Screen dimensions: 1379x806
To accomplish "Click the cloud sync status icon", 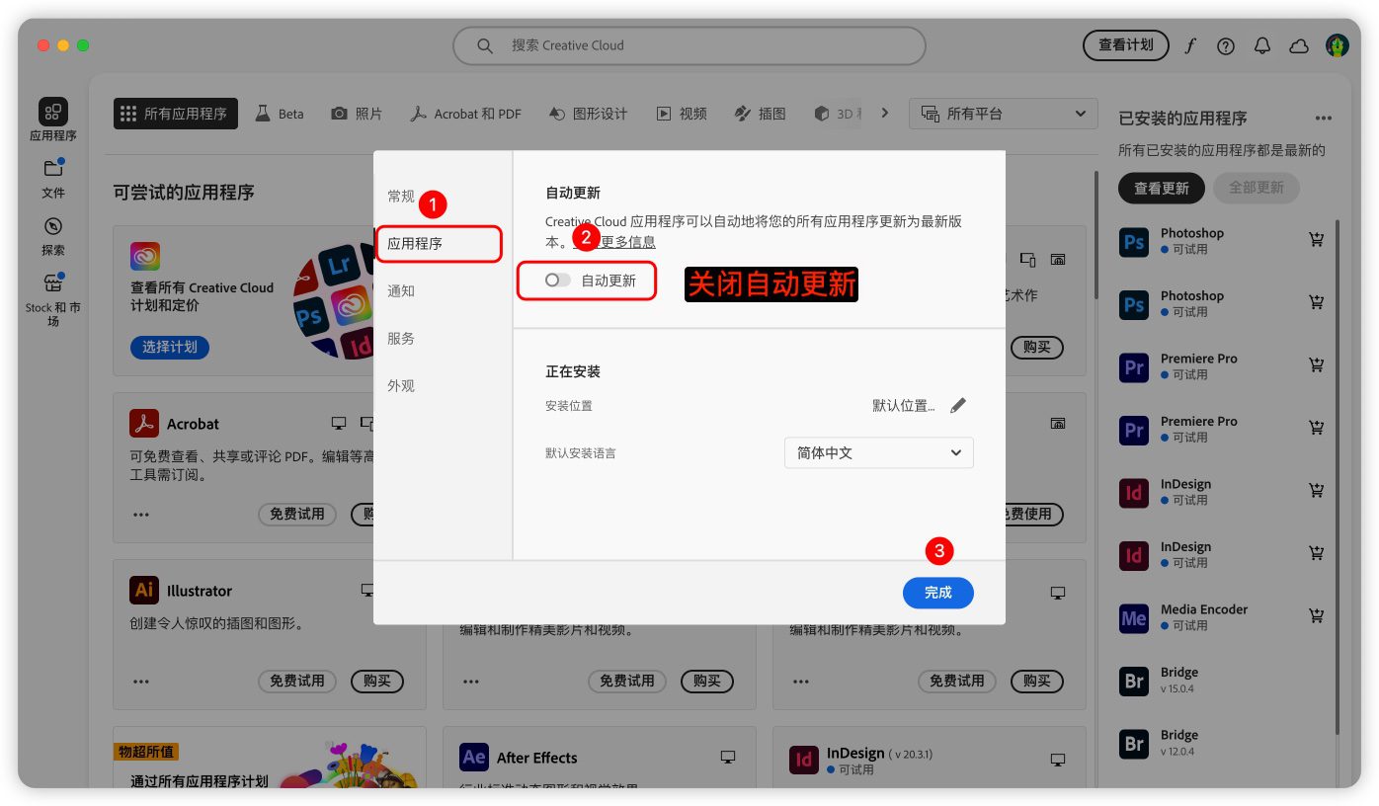I will [x=1299, y=46].
